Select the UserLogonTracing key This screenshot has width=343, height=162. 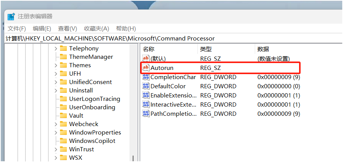click(94, 99)
